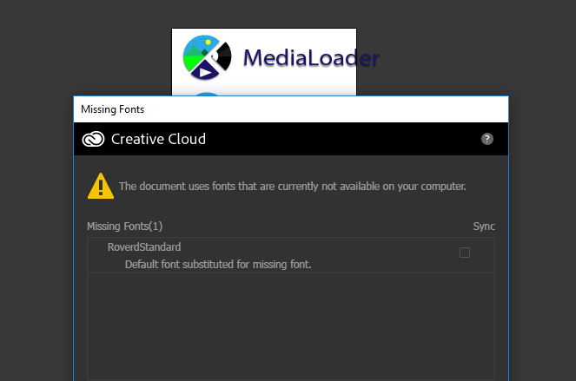Select the RoverdStandard font row
The height and width of the screenshot is (381, 576).
click(291, 255)
